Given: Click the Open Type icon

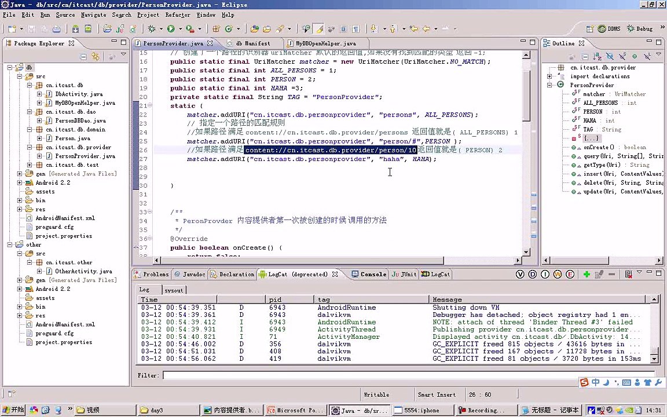Looking at the screenshot, I should click(255, 29).
